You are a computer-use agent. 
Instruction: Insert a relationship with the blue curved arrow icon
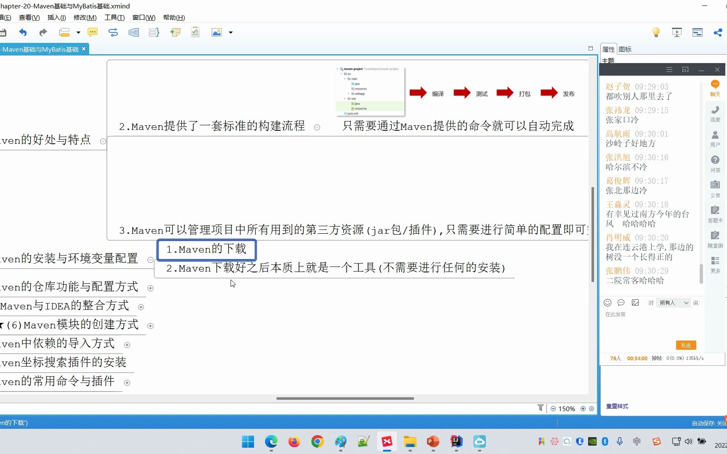(x=113, y=32)
